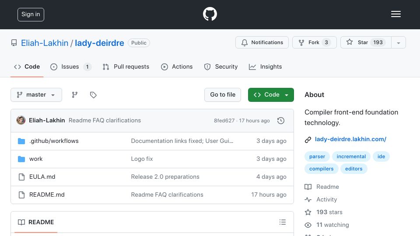This screenshot has height=236, width=420.
Task: Open the EULA.md file
Action: pos(42,177)
